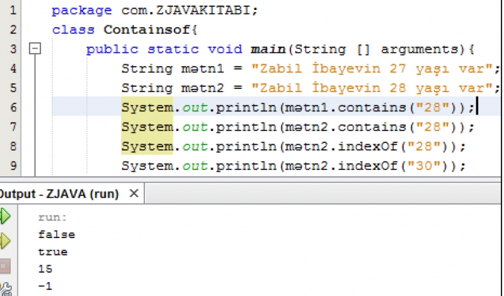Click the class name Containsof
This screenshot has height=296, width=504.
[x=151, y=30]
